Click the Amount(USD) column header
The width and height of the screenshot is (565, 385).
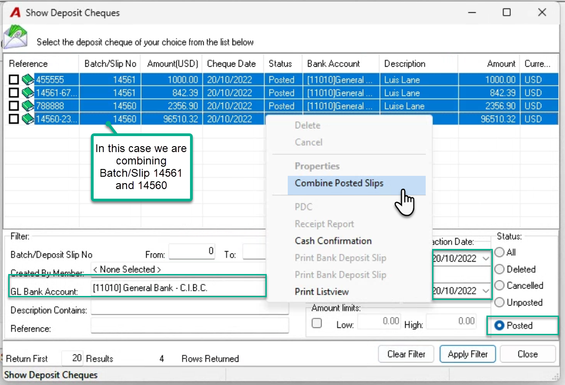tap(171, 64)
